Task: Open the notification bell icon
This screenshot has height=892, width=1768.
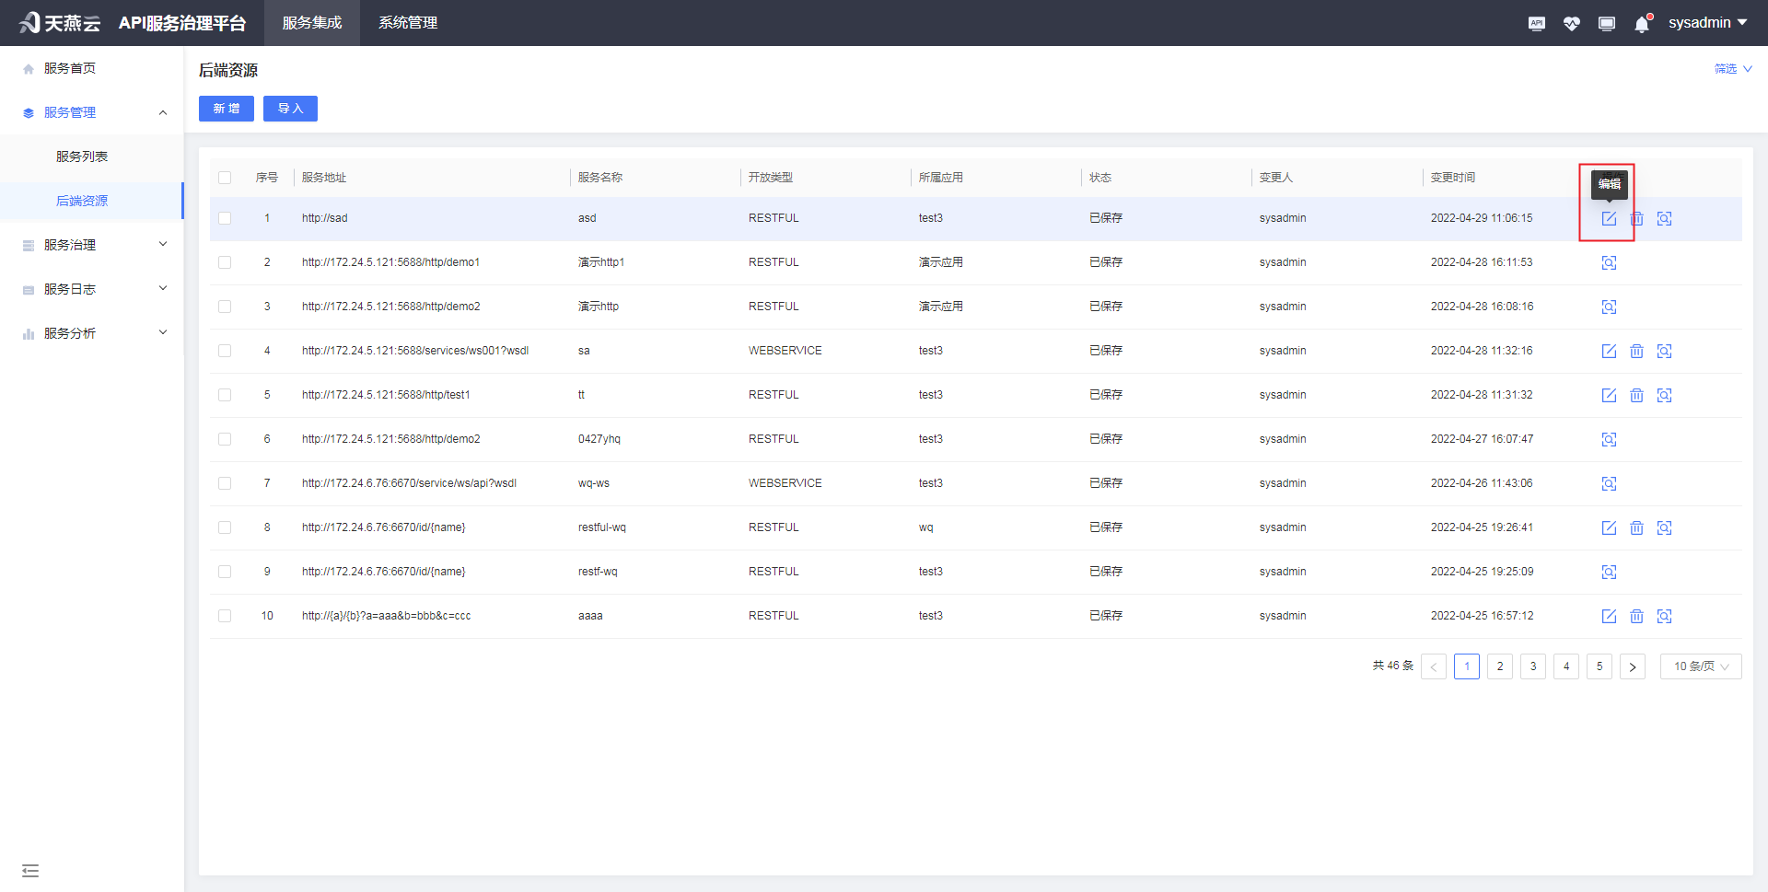Action: 1642,24
